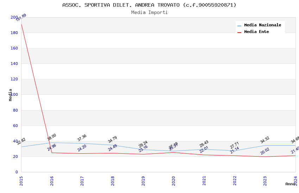Click x-axis year label 2022
299x193 pixels.
235,181
